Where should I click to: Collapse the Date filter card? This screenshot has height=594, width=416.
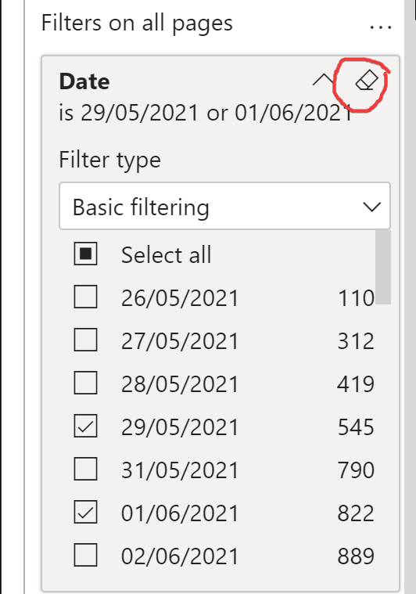tap(322, 80)
